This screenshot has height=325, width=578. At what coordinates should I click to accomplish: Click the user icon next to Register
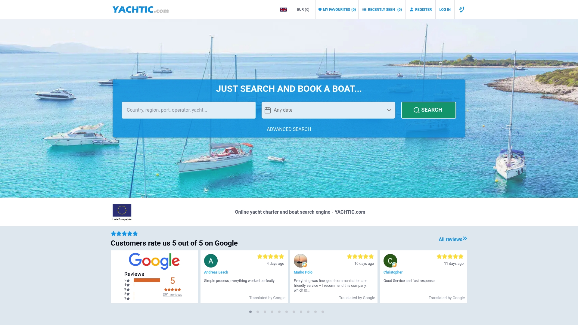pyautogui.click(x=412, y=10)
